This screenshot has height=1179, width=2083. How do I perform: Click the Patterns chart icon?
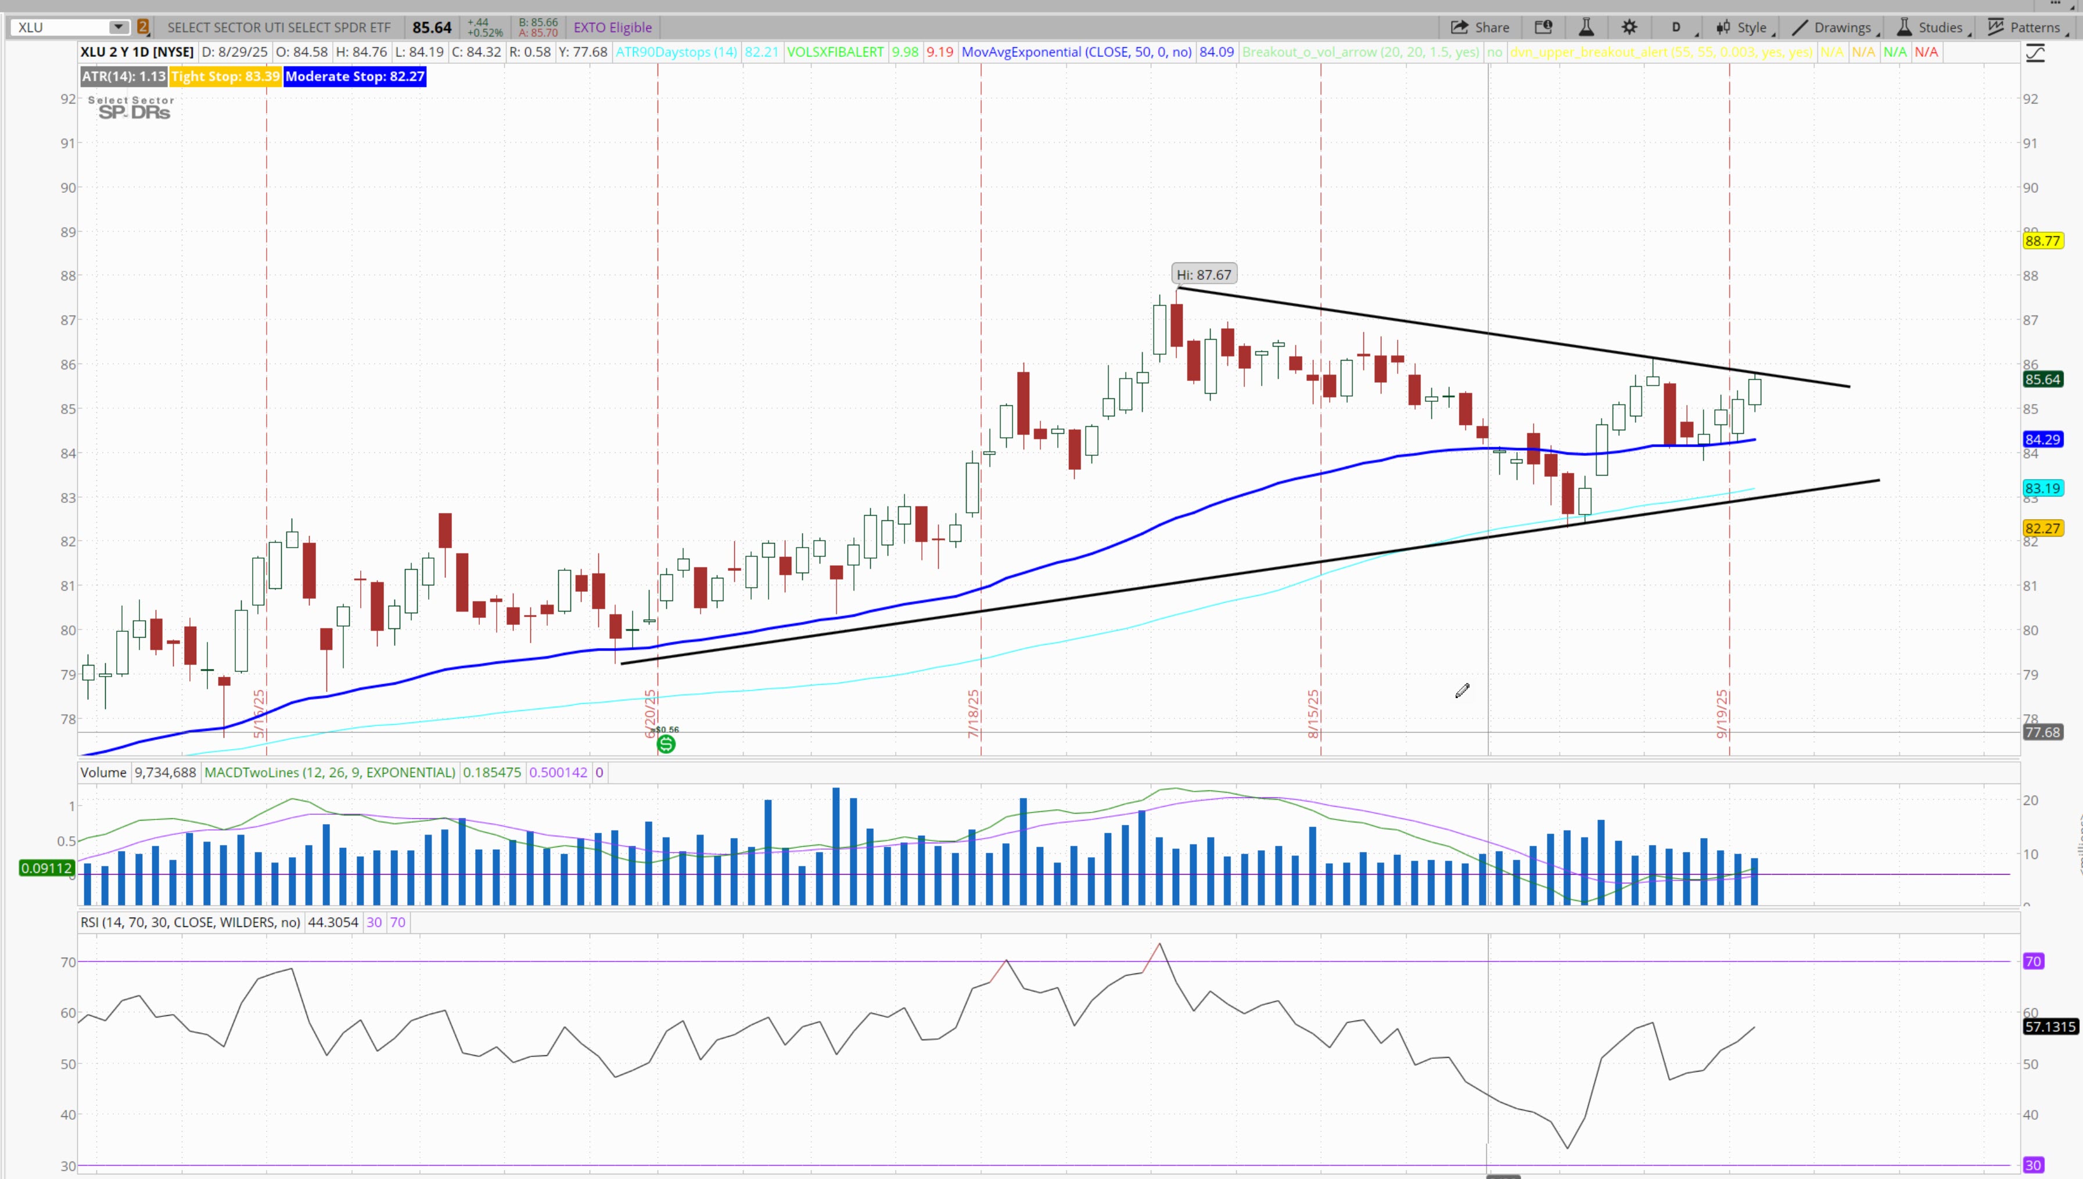1996,27
